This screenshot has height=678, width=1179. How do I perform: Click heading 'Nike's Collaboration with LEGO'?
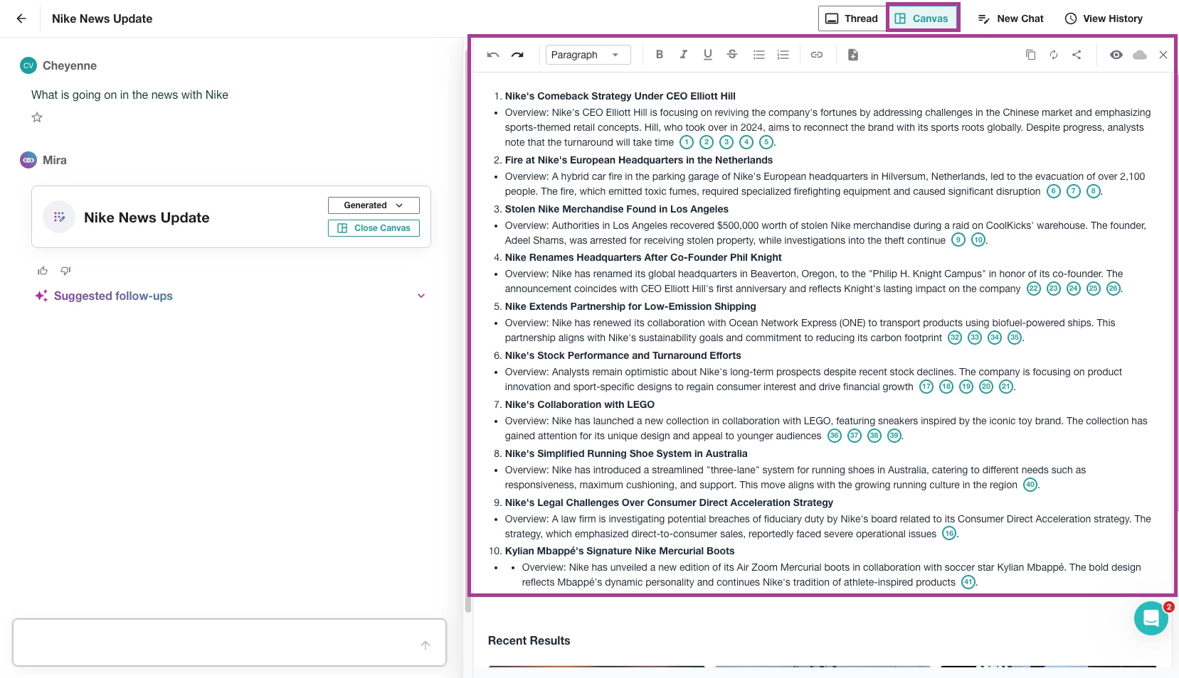click(x=580, y=404)
